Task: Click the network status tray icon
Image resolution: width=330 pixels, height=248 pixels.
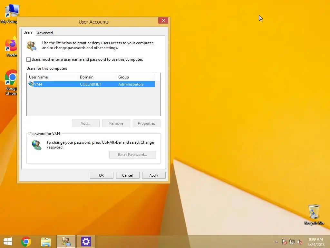Action: coord(292,242)
